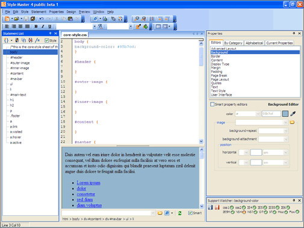
Task: Click the open file folder toolbar icon
Action: tap(16, 19)
